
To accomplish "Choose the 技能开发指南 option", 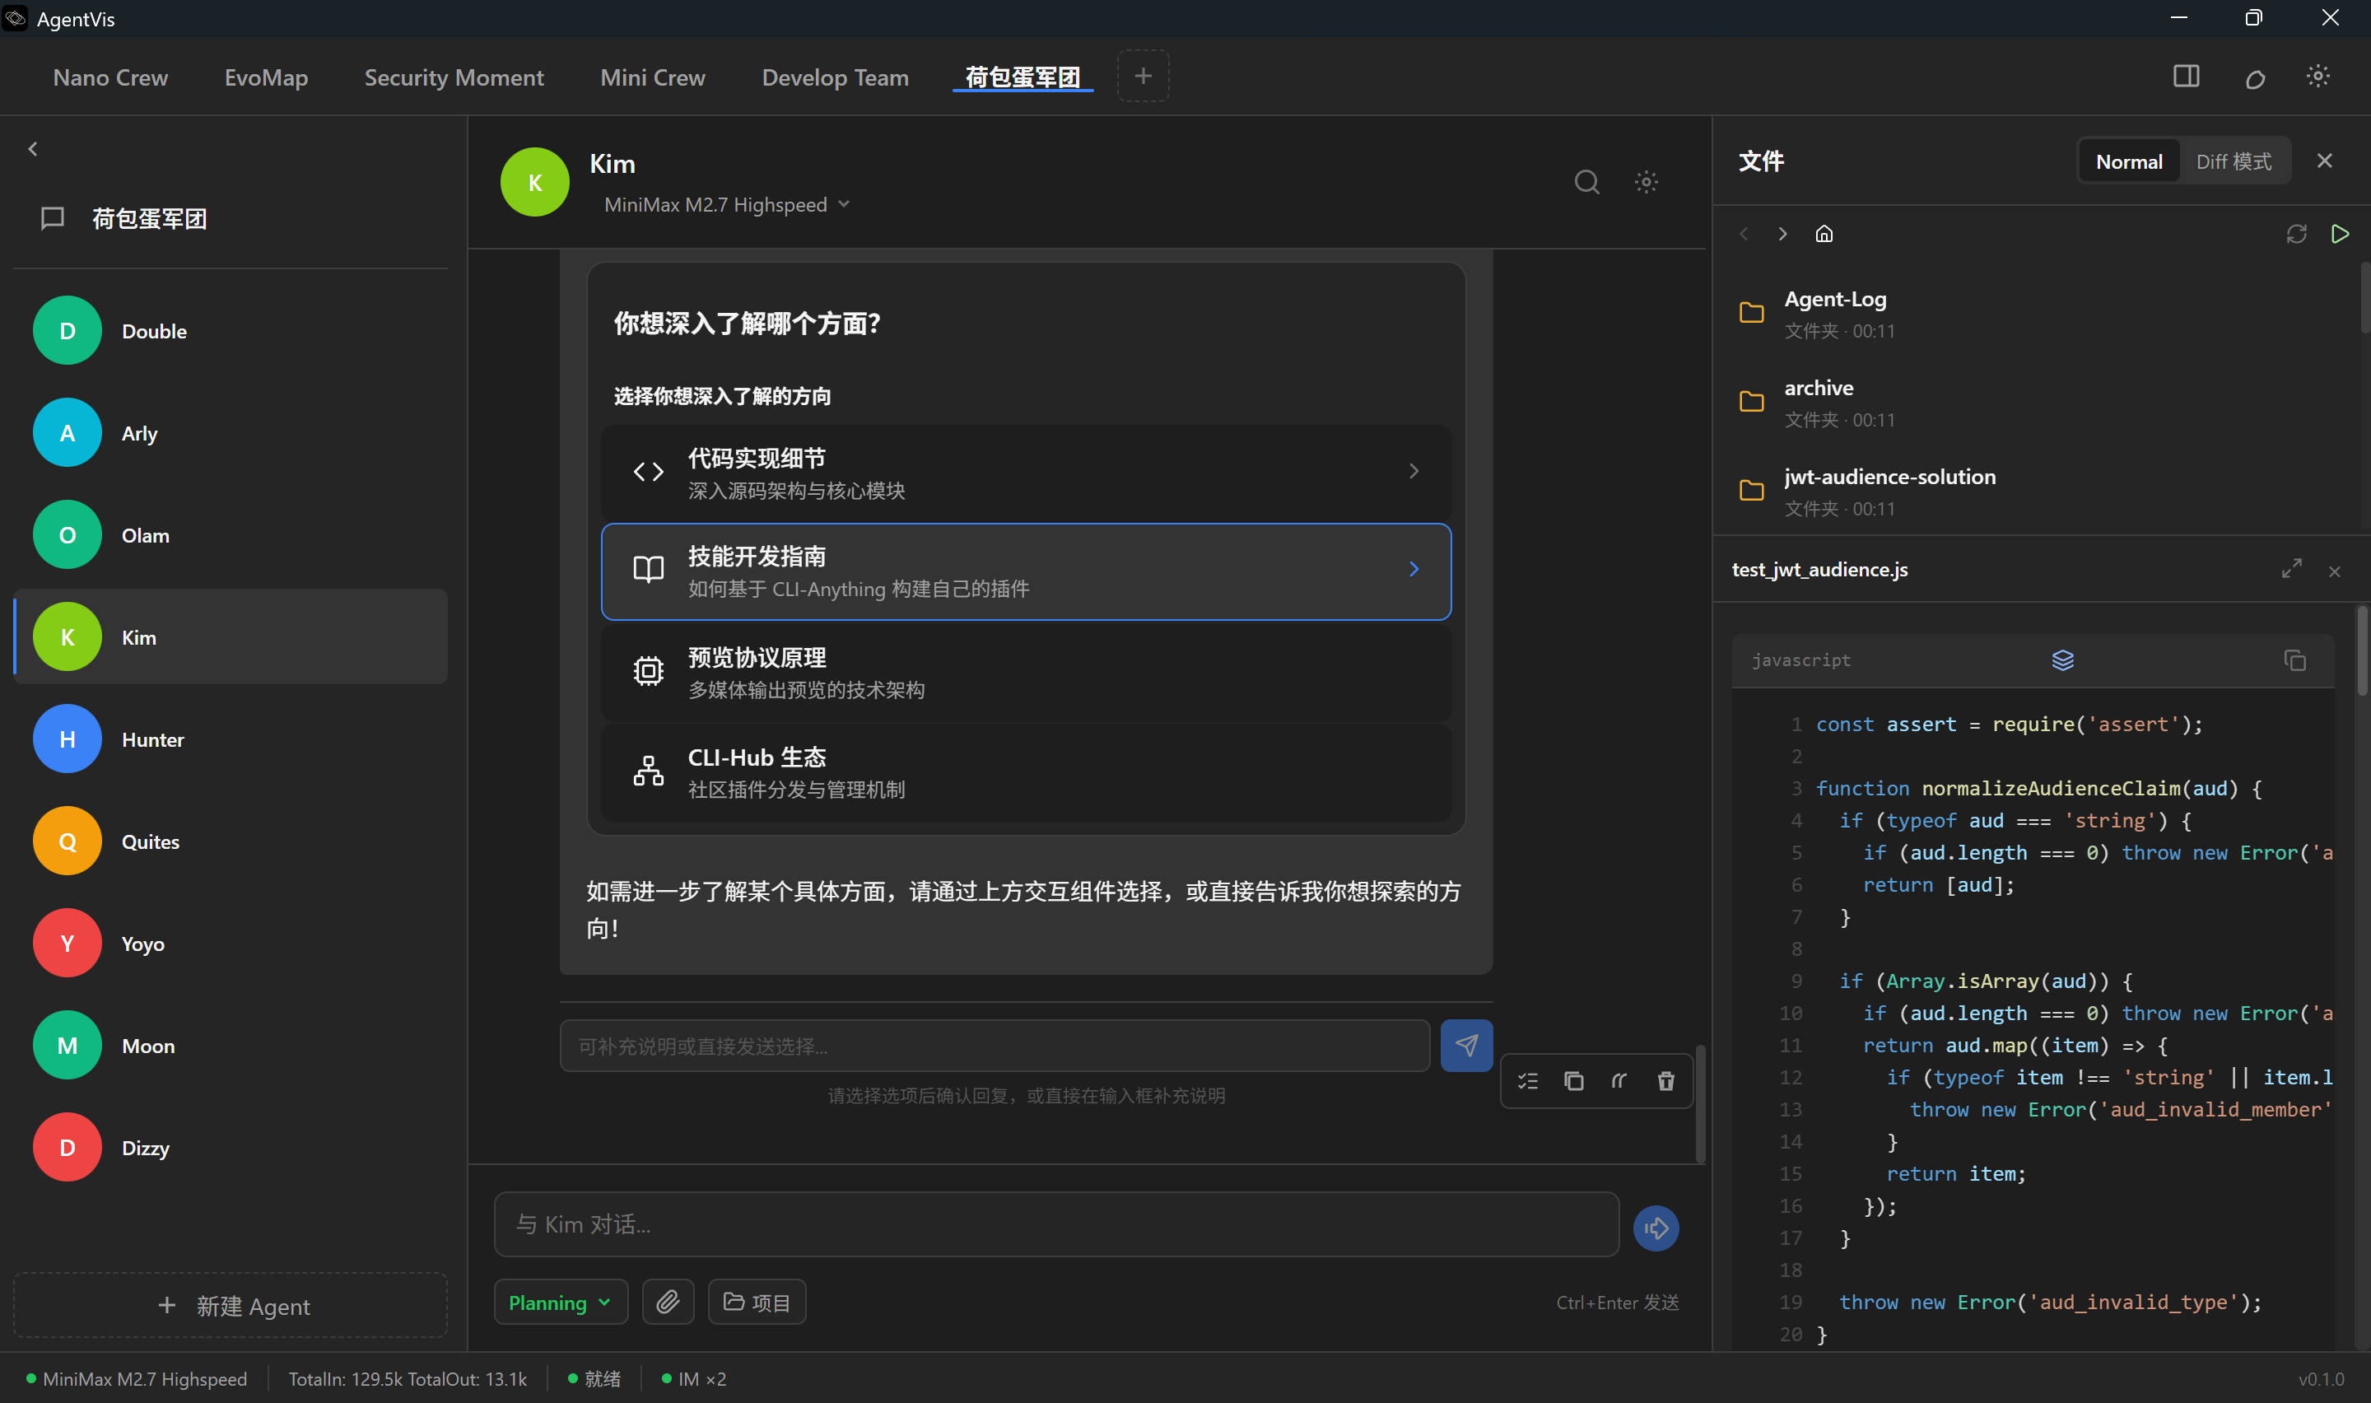I will coord(1027,571).
